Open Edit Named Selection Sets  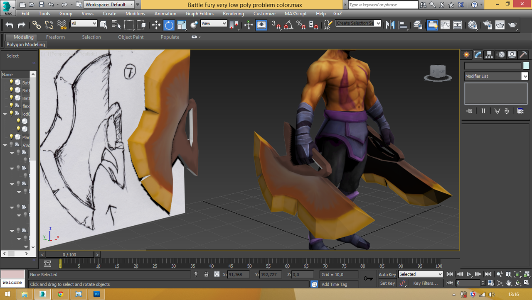tap(328, 25)
